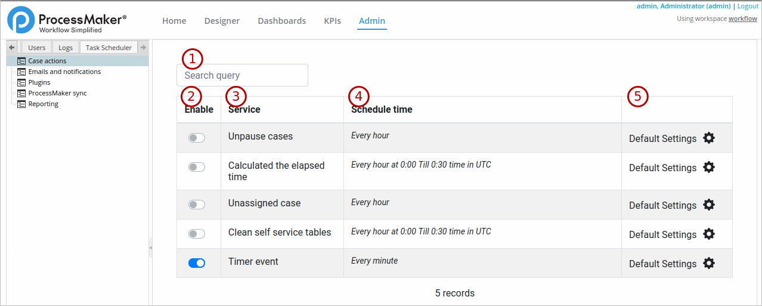
Task: Click the Search query input field
Action: tap(242, 75)
